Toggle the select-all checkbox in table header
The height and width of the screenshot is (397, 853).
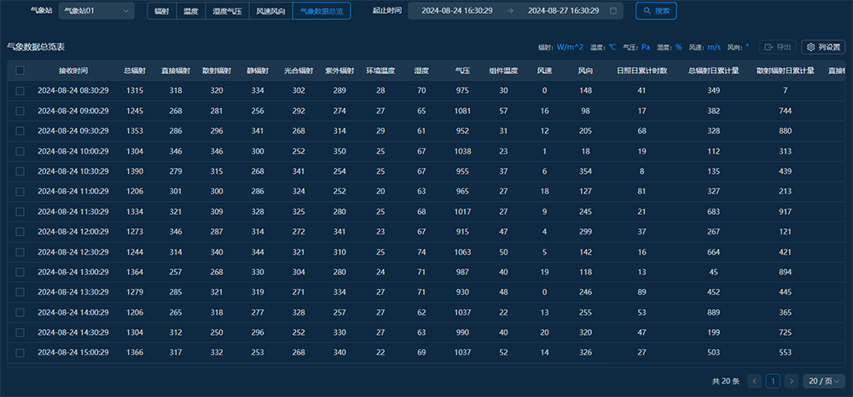(20, 71)
